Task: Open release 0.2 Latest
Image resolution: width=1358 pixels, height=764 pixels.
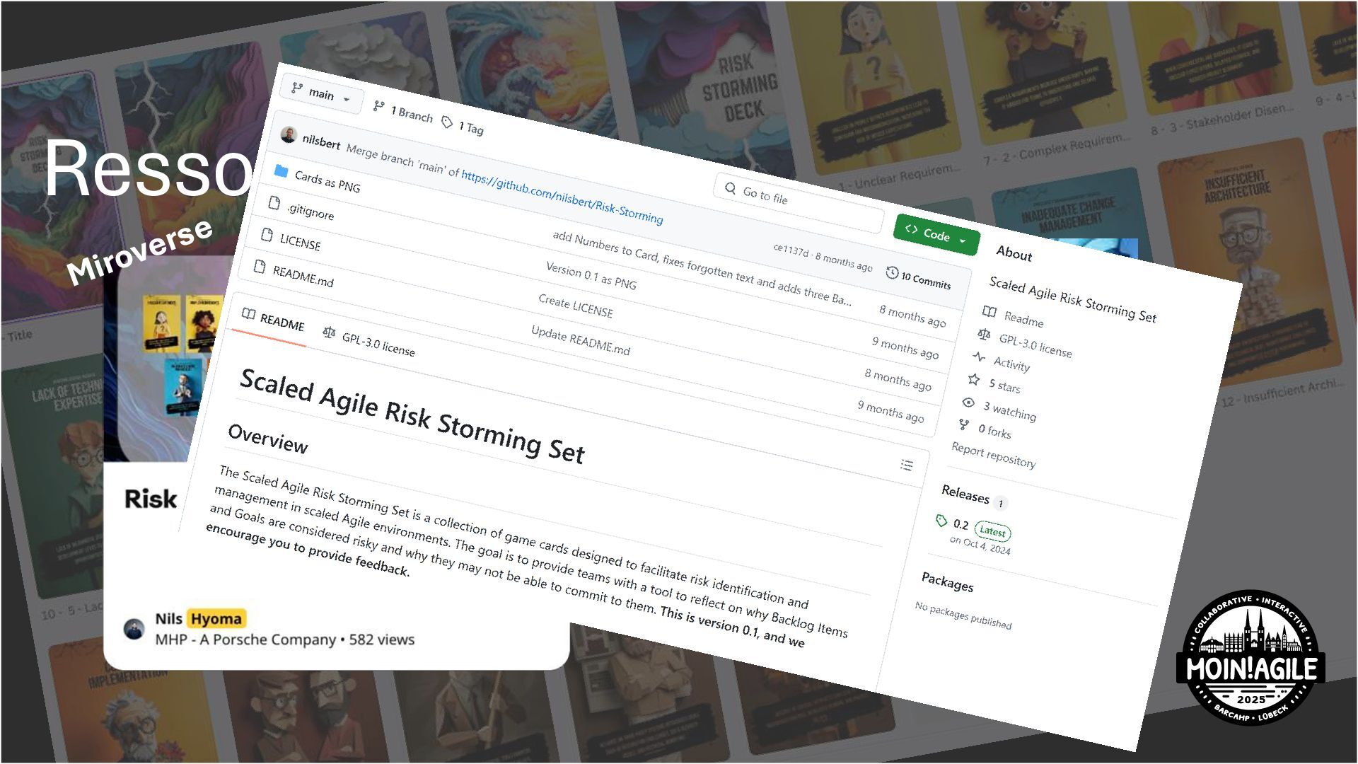Action: [x=982, y=528]
